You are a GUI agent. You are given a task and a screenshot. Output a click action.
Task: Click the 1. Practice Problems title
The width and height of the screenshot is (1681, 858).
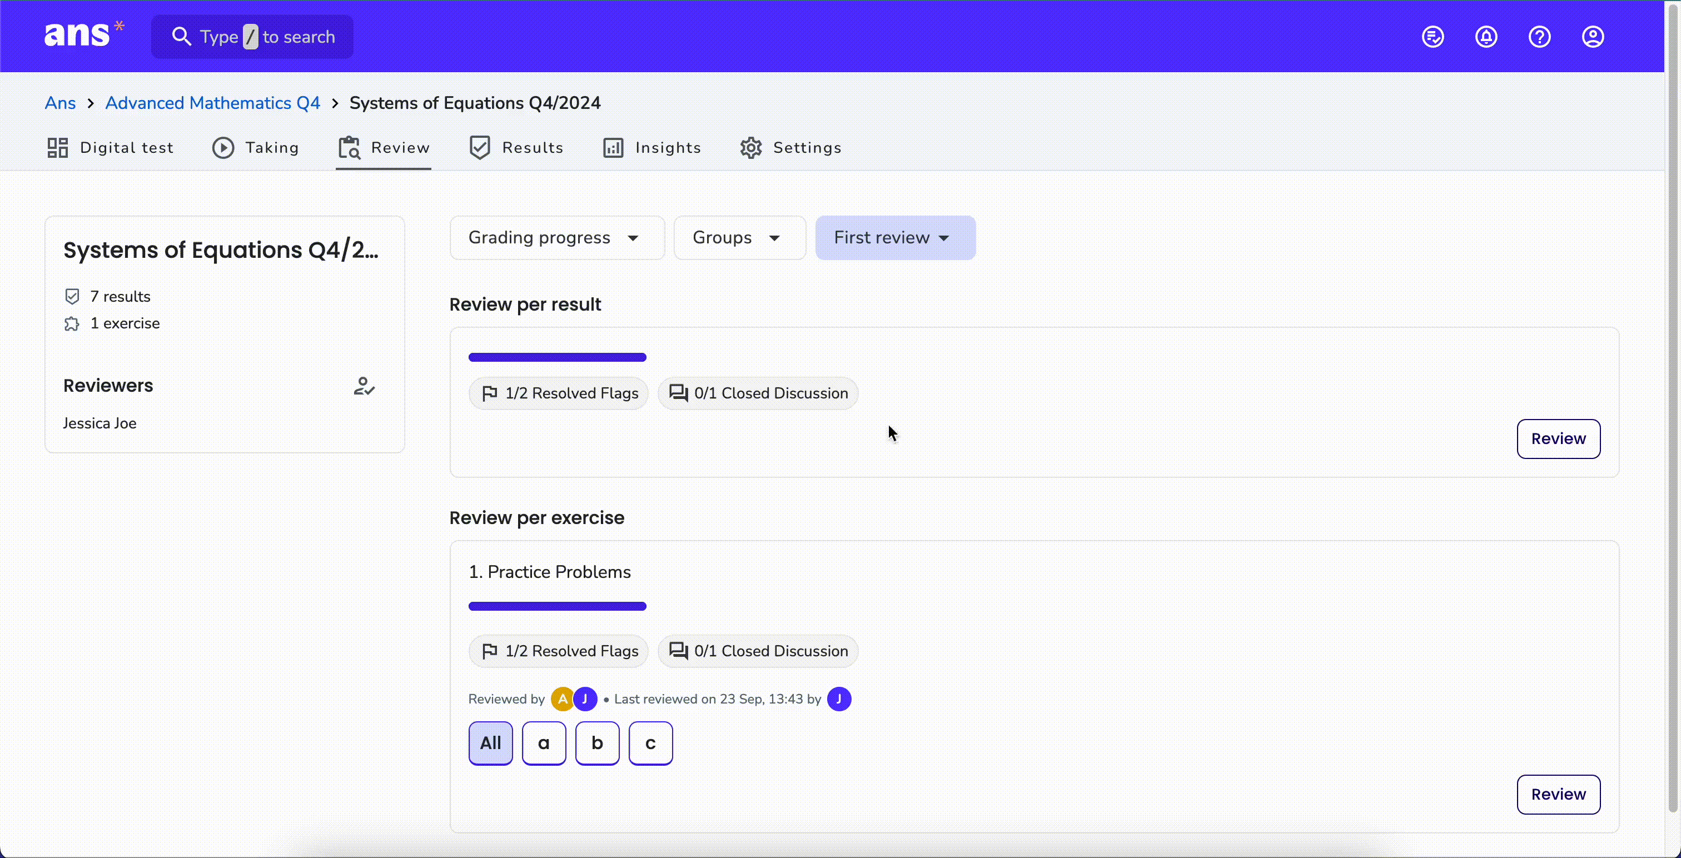[549, 572]
